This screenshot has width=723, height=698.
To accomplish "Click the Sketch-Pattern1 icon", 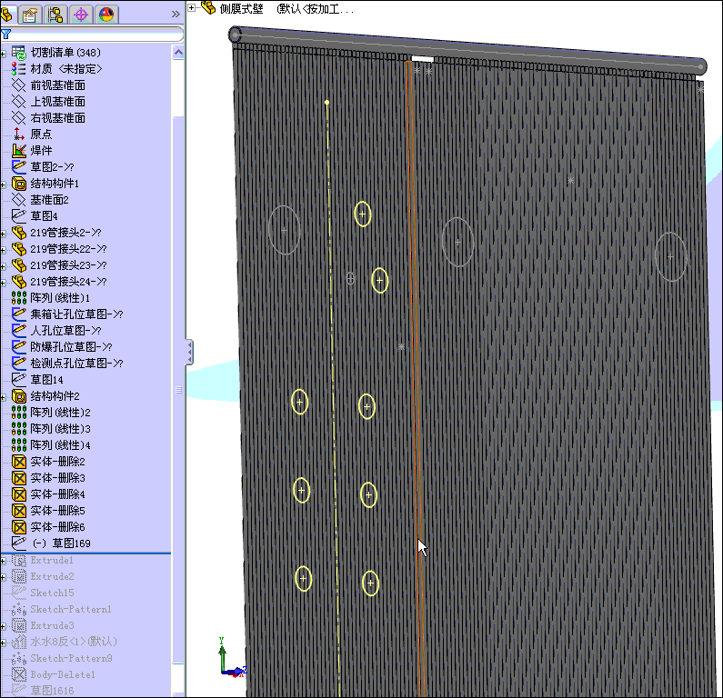I will (19, 609).
